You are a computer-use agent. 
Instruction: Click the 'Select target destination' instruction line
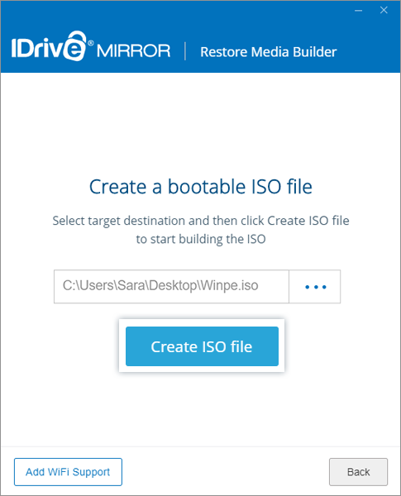coord(201,221)
